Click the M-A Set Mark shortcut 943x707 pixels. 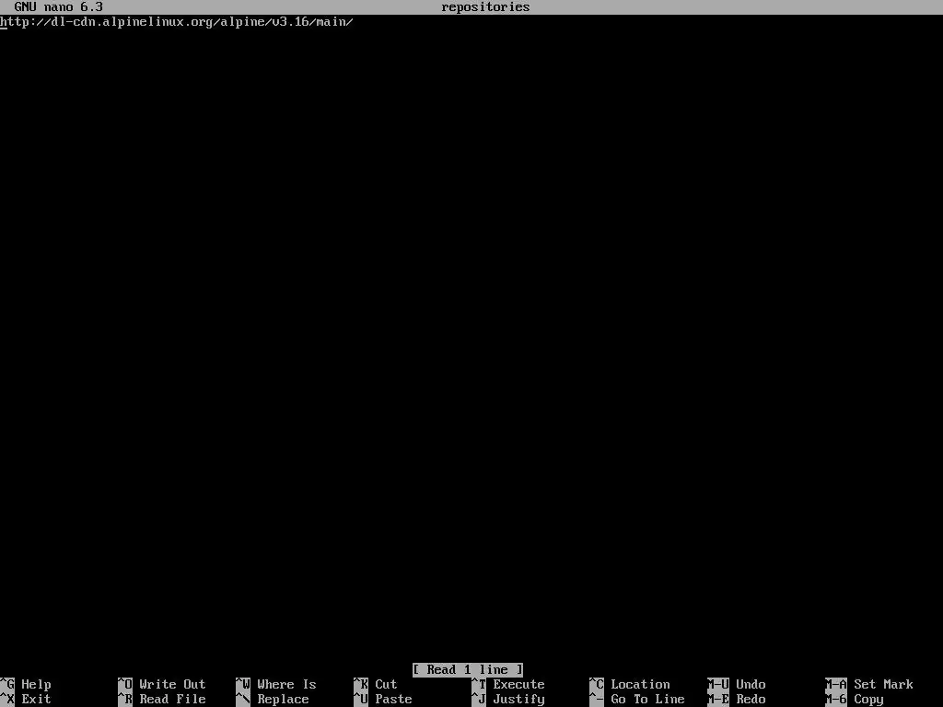coord(869,684)
